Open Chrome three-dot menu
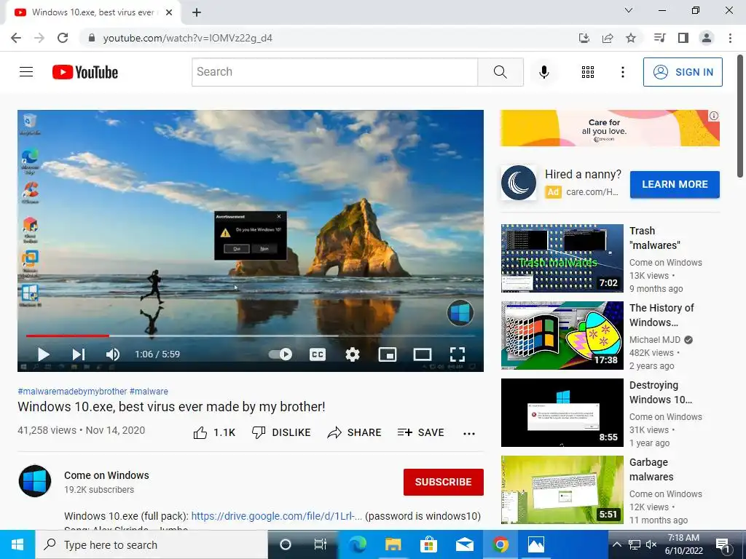The height and width of the screenshot is (559, 746). point(730,38)
